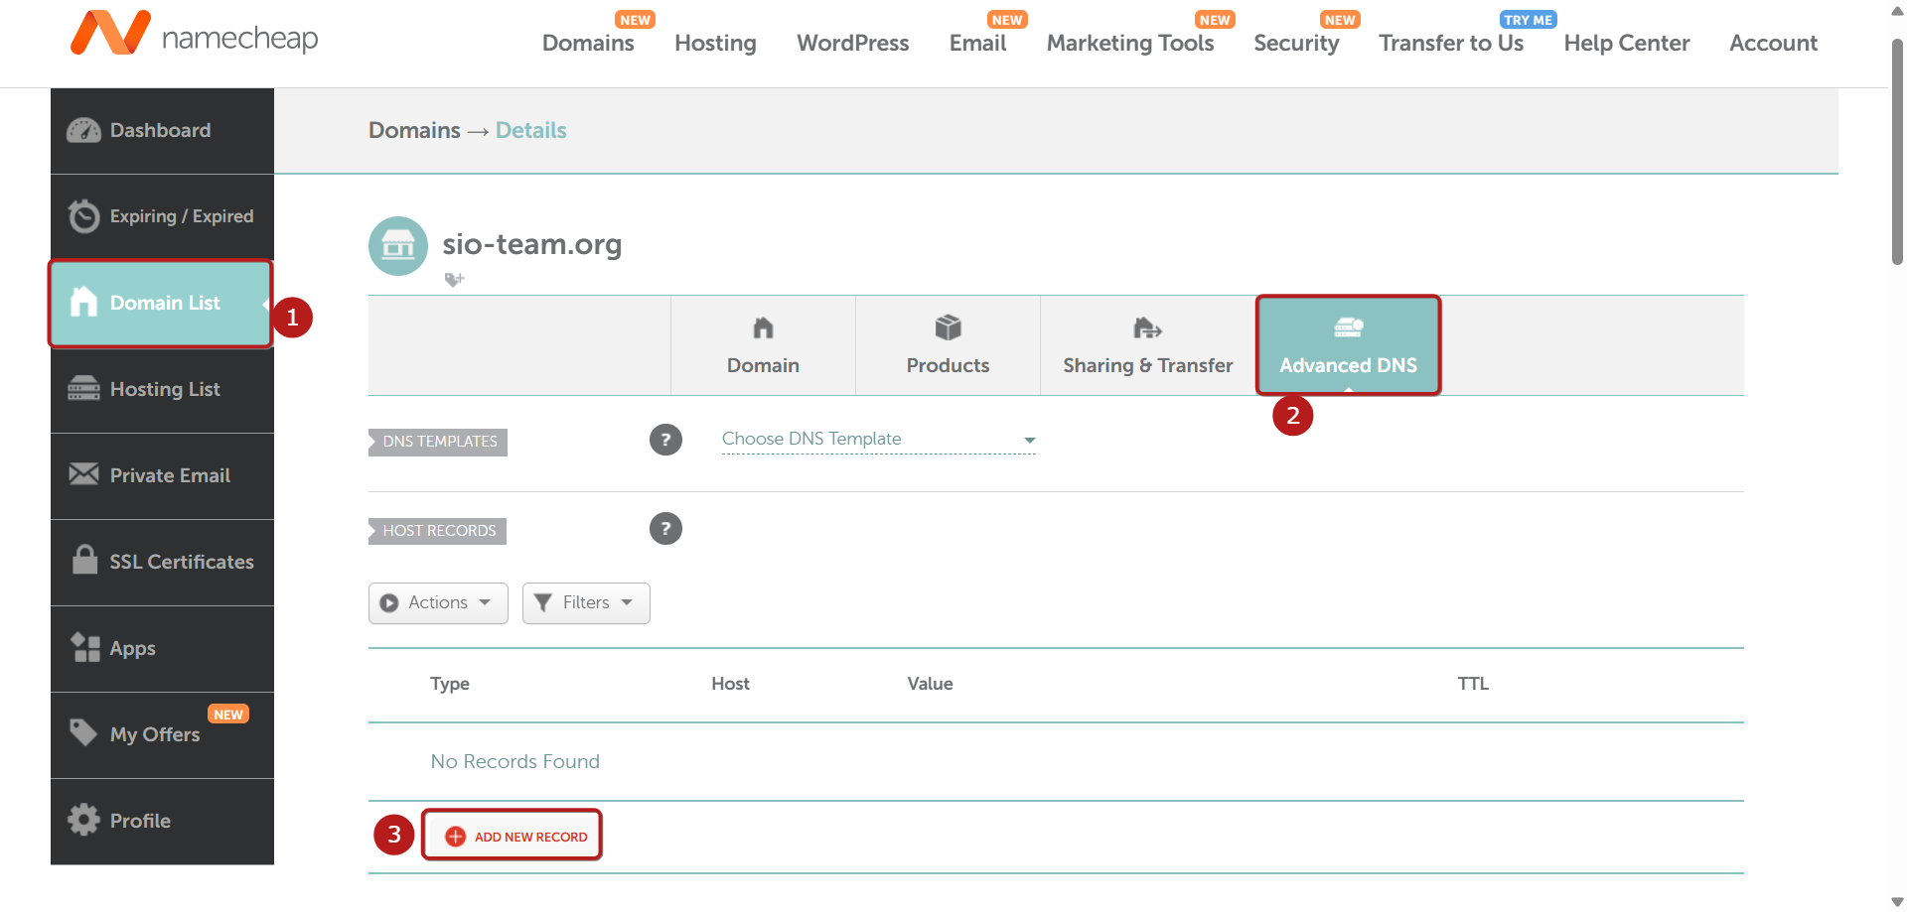
Task: Open Profile sidebar item
Action: [x=162, y=821]
